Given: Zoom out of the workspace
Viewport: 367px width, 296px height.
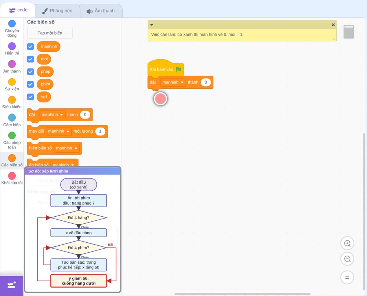Looking at the screenshot, I should pos(347,259).
